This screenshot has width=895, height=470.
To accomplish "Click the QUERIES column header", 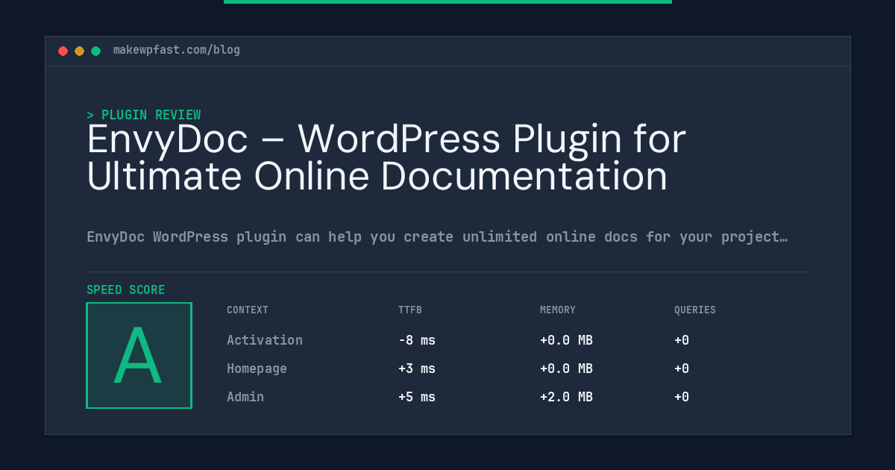I will click(695, 310).
